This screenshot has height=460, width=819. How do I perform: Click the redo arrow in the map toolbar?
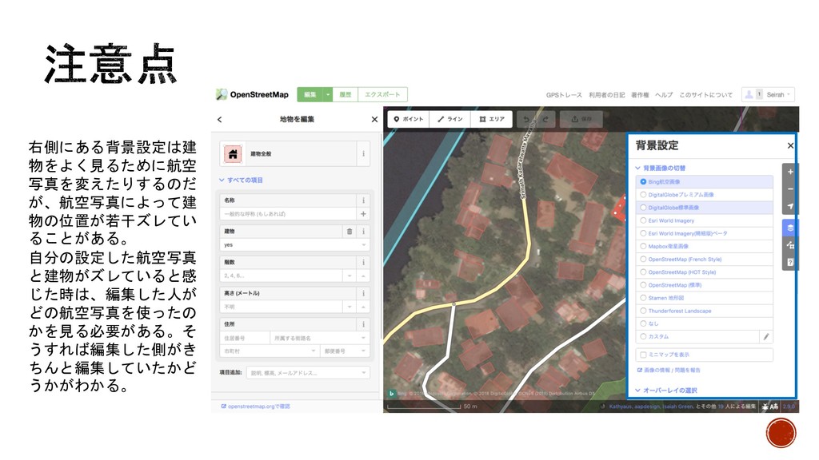coord(545,119)
